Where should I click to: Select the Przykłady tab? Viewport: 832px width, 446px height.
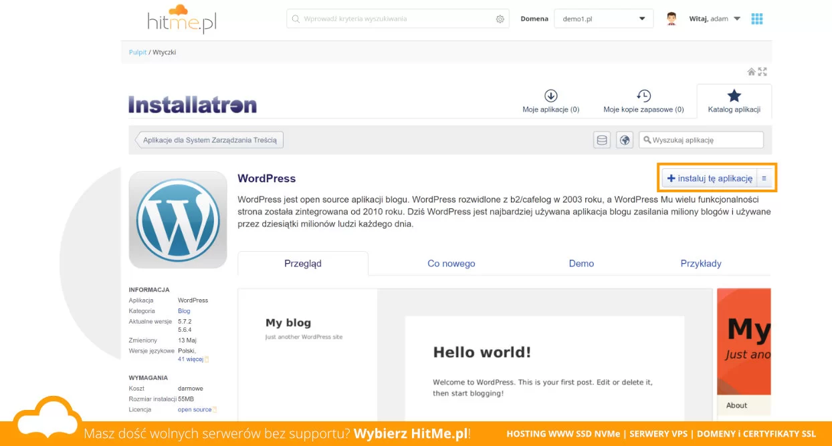(701, 264)
